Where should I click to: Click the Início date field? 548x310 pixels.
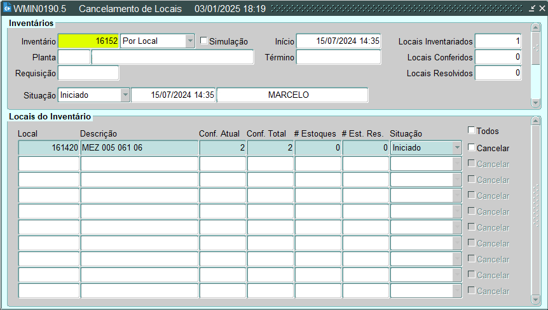pyautogui.click(x=338, y=41)
